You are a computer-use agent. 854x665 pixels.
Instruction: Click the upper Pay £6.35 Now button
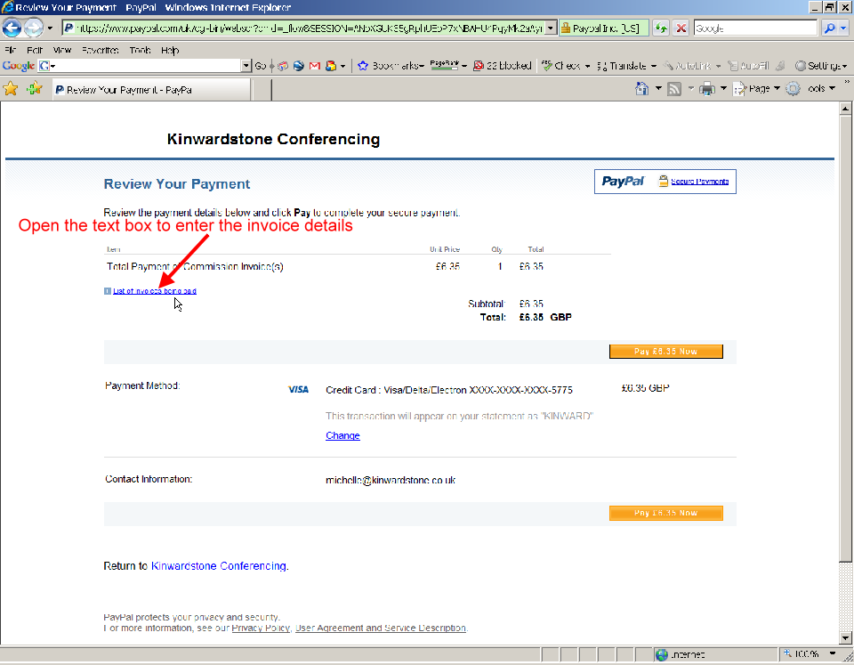[665, 352]
